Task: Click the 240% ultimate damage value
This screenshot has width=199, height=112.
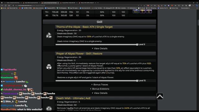Action: 127,108
